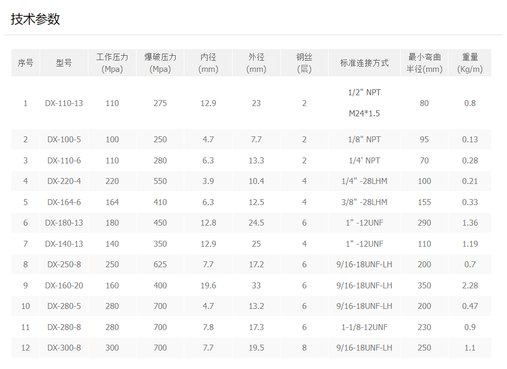The height and width of the screenshot is (369, 507).
Task: Click the 3/8" -28LHM connection cell
Action: pyautogui.click(x=364, y=202)
